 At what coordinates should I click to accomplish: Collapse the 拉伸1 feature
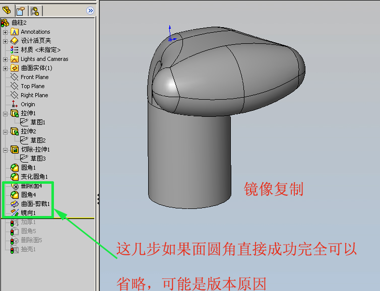pos(5,114)
